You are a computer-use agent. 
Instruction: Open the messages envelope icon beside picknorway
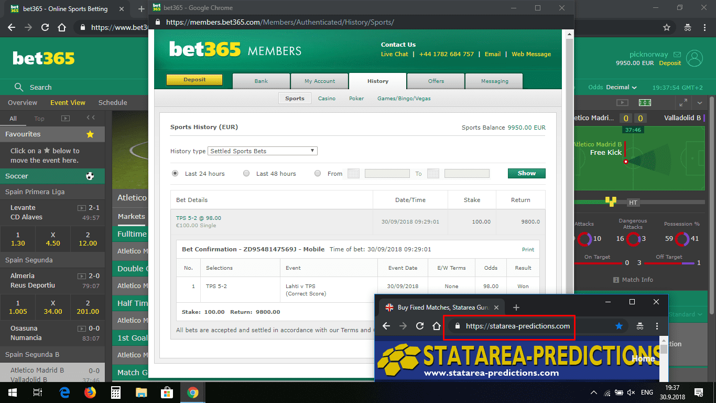coord(677,55)
